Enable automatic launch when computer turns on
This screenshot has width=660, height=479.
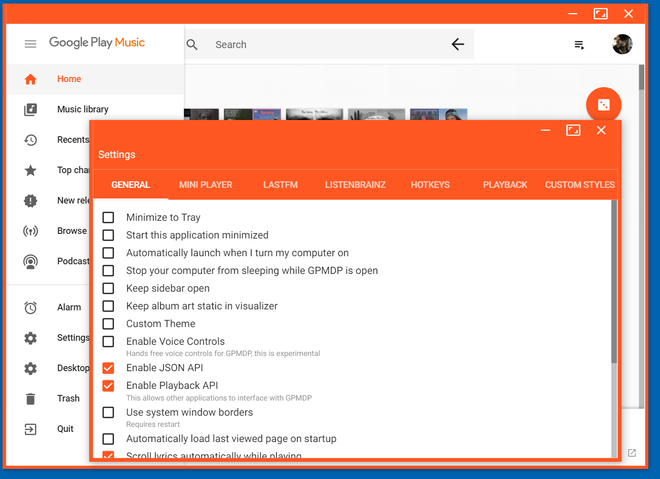(108, 253)
